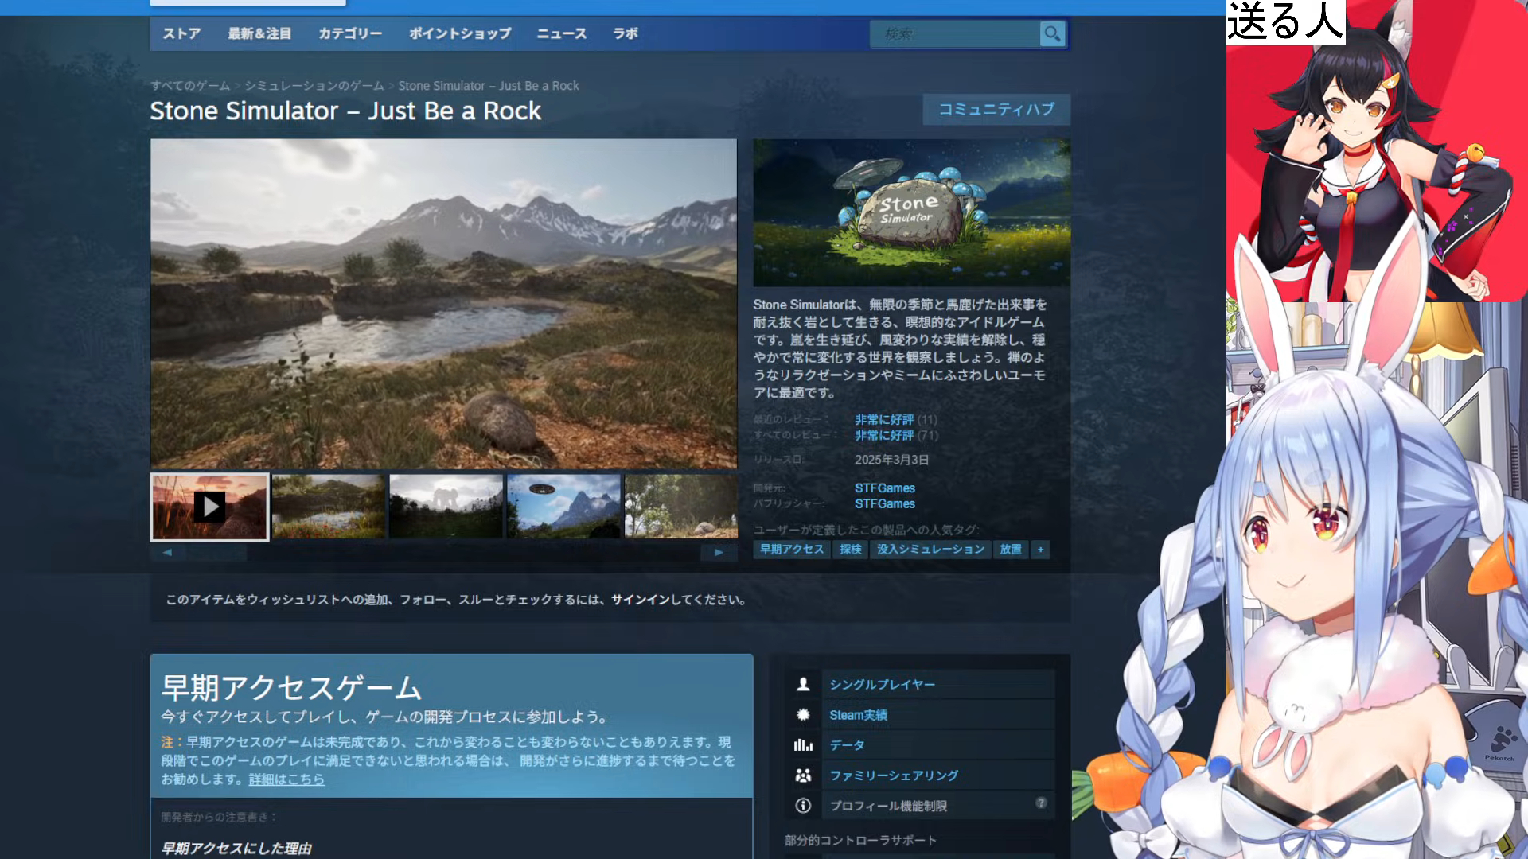Open the カテゴリー menu
The image size is (1528, 859).
pos(350,33)
